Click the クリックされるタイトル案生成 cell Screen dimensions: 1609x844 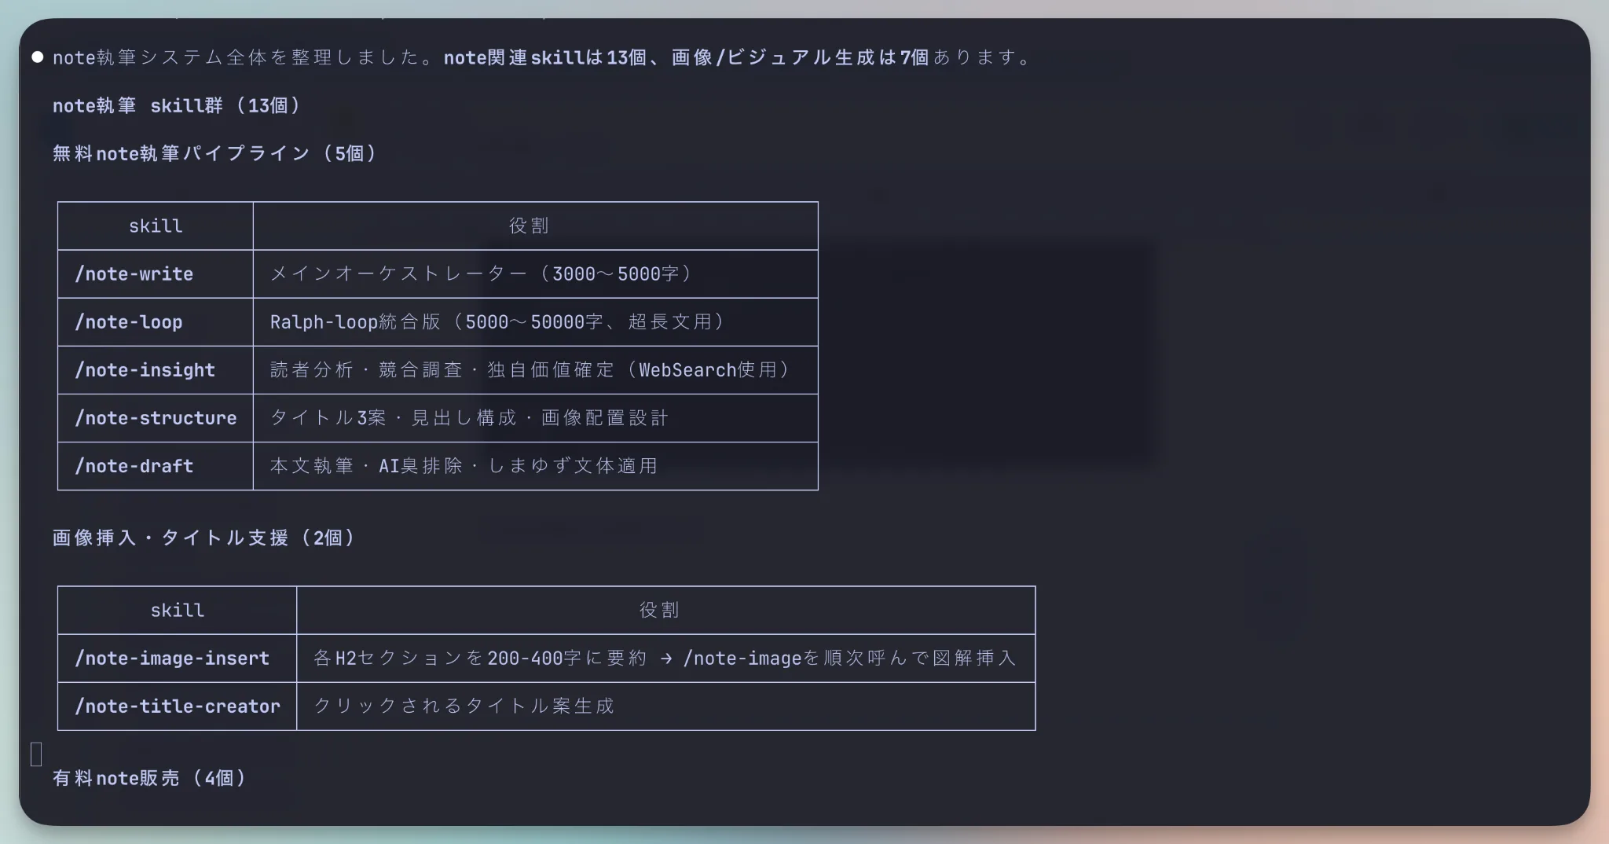(x=666, y=706)
